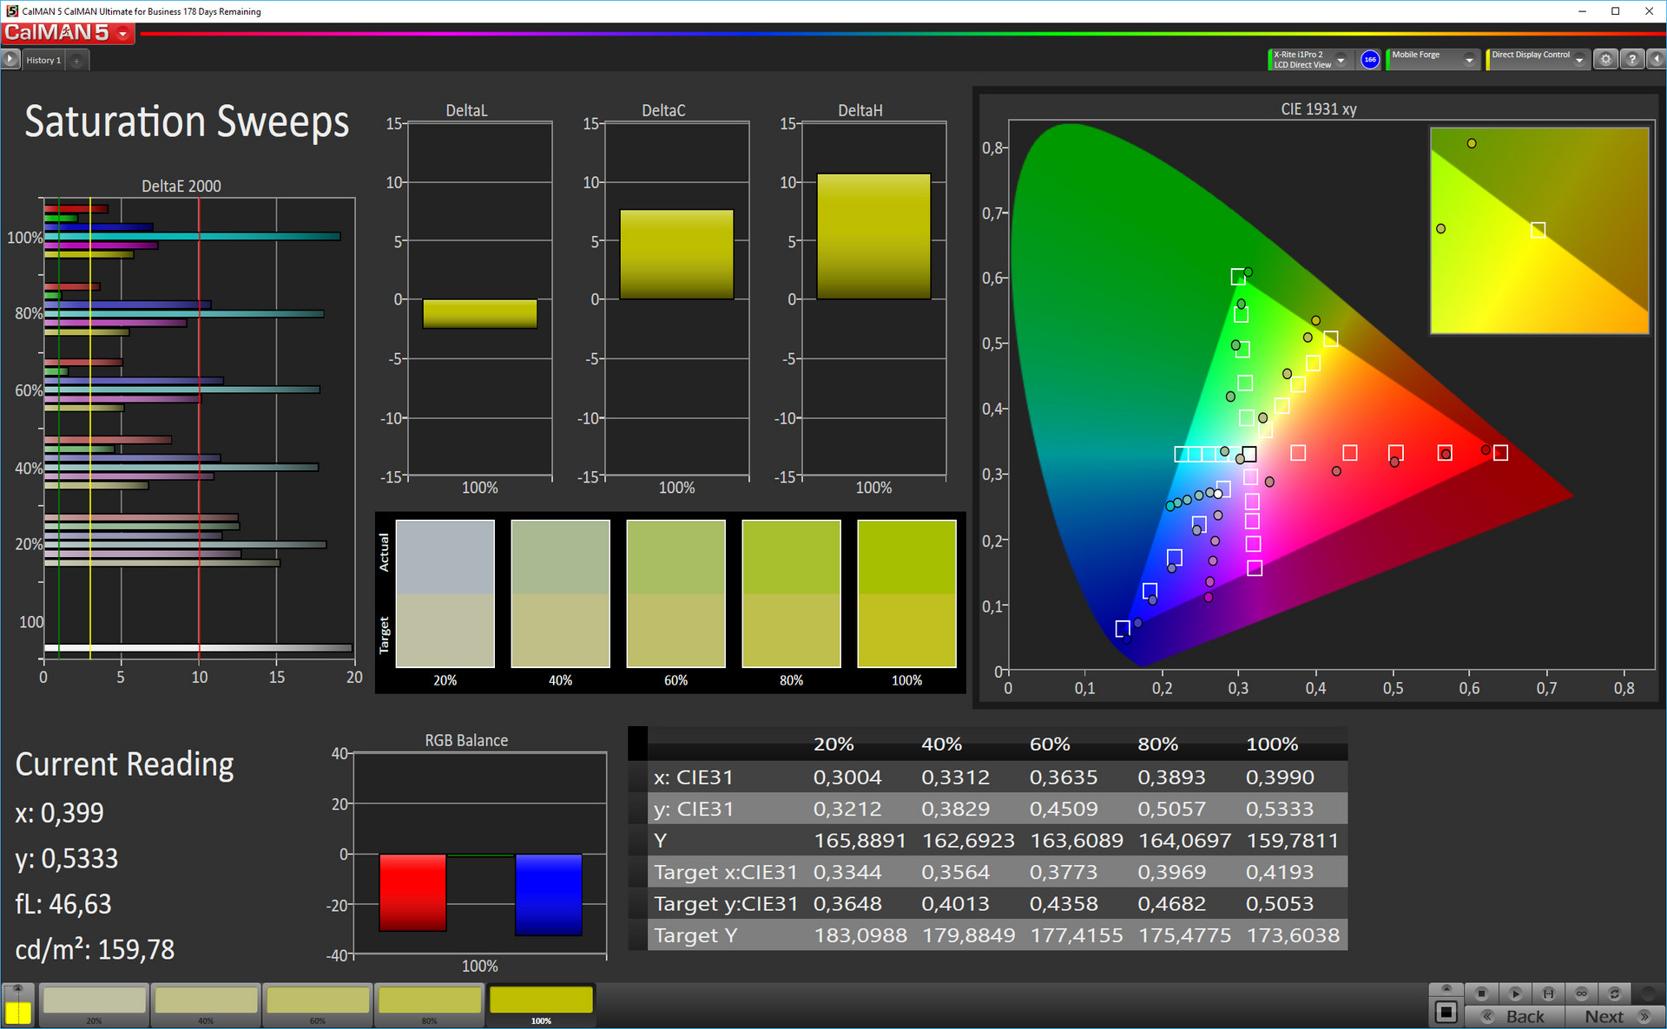Add a new history tab with plus

[x=76, y=60]
